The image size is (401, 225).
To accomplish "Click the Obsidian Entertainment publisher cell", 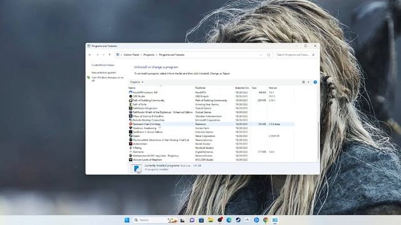I will coord(209,116).
